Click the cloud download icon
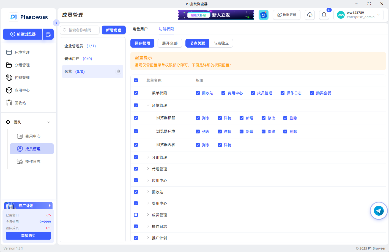Viewport: 389px width, 252px height. point(309,15)
